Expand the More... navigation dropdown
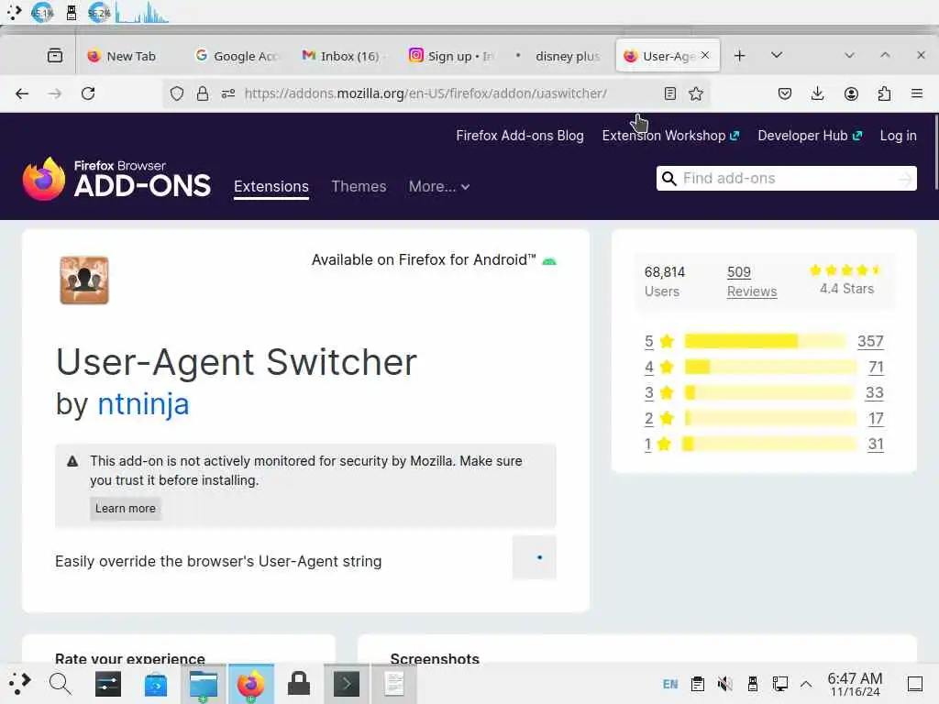Image resolution: width=939 pixels, height=704 pixels. click(x=439, y=187)
